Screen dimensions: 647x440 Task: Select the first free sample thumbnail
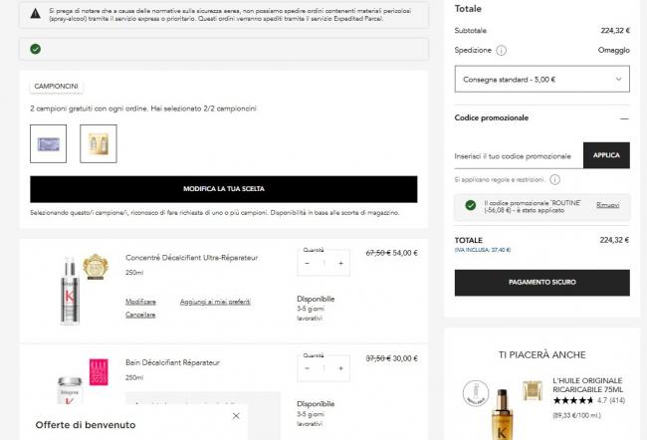[x=48, y=143]
